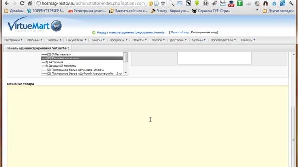Open the Покупатели menu
298x167 pixels.
(76, 40)
